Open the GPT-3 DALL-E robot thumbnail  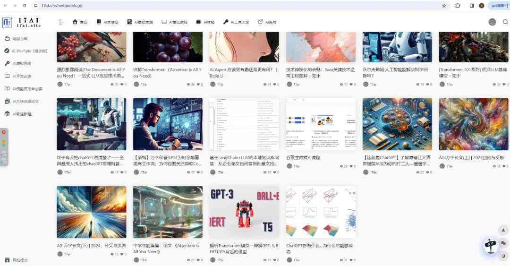[244, 212]
